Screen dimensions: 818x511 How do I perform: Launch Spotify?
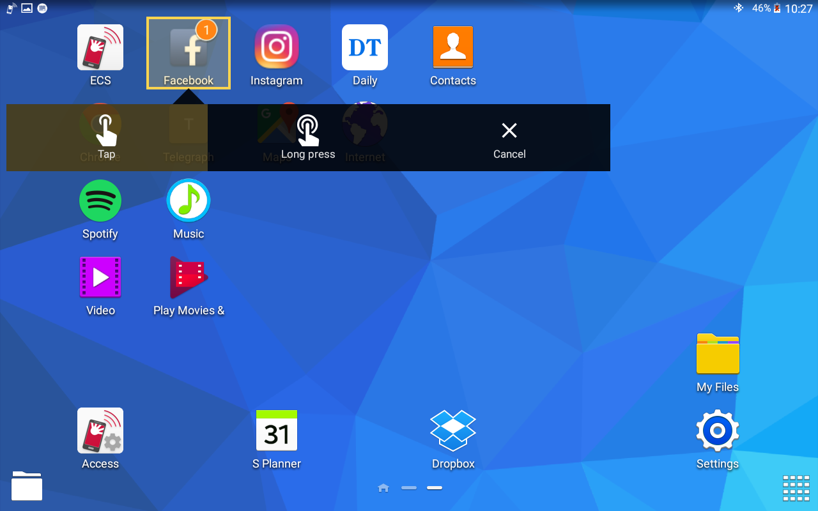[100, 209]
